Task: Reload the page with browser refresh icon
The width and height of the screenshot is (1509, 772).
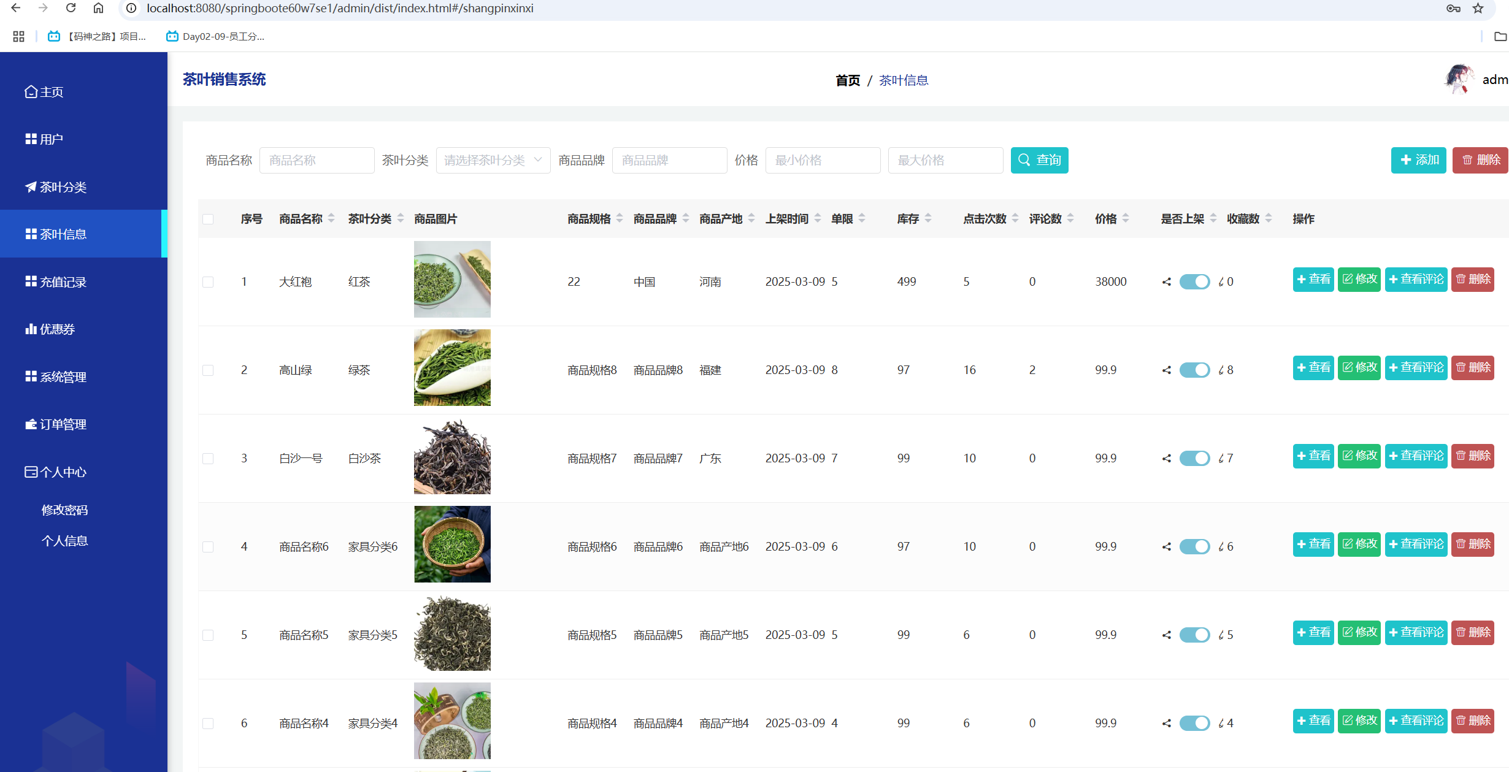Action: click(x=71, y=8)
